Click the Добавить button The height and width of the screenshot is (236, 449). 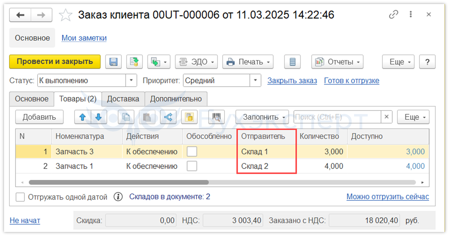coord(39,117)
